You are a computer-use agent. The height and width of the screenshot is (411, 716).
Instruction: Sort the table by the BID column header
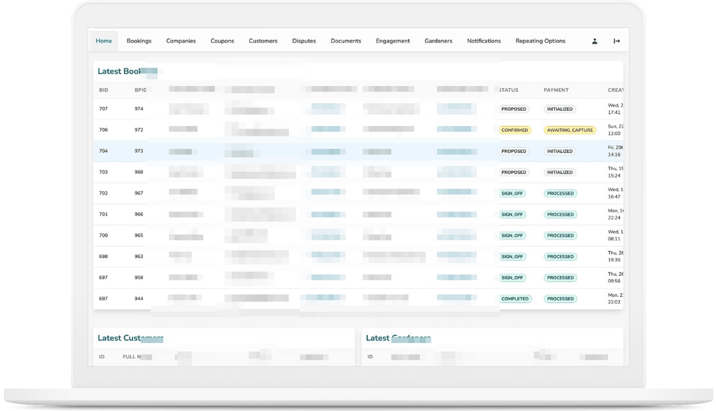tap(103, 90)
